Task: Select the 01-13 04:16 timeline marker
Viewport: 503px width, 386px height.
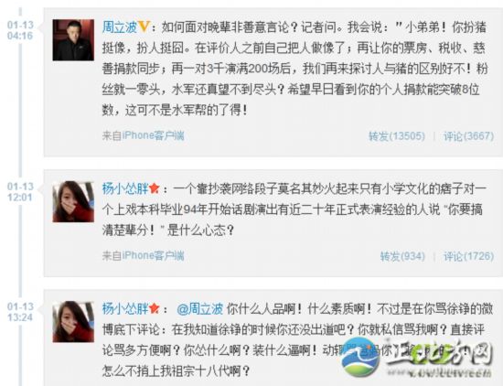Action: click(20, 30)
